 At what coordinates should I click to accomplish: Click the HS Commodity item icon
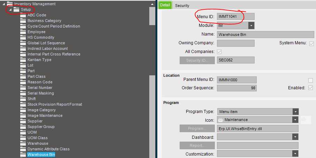(23, 37)
